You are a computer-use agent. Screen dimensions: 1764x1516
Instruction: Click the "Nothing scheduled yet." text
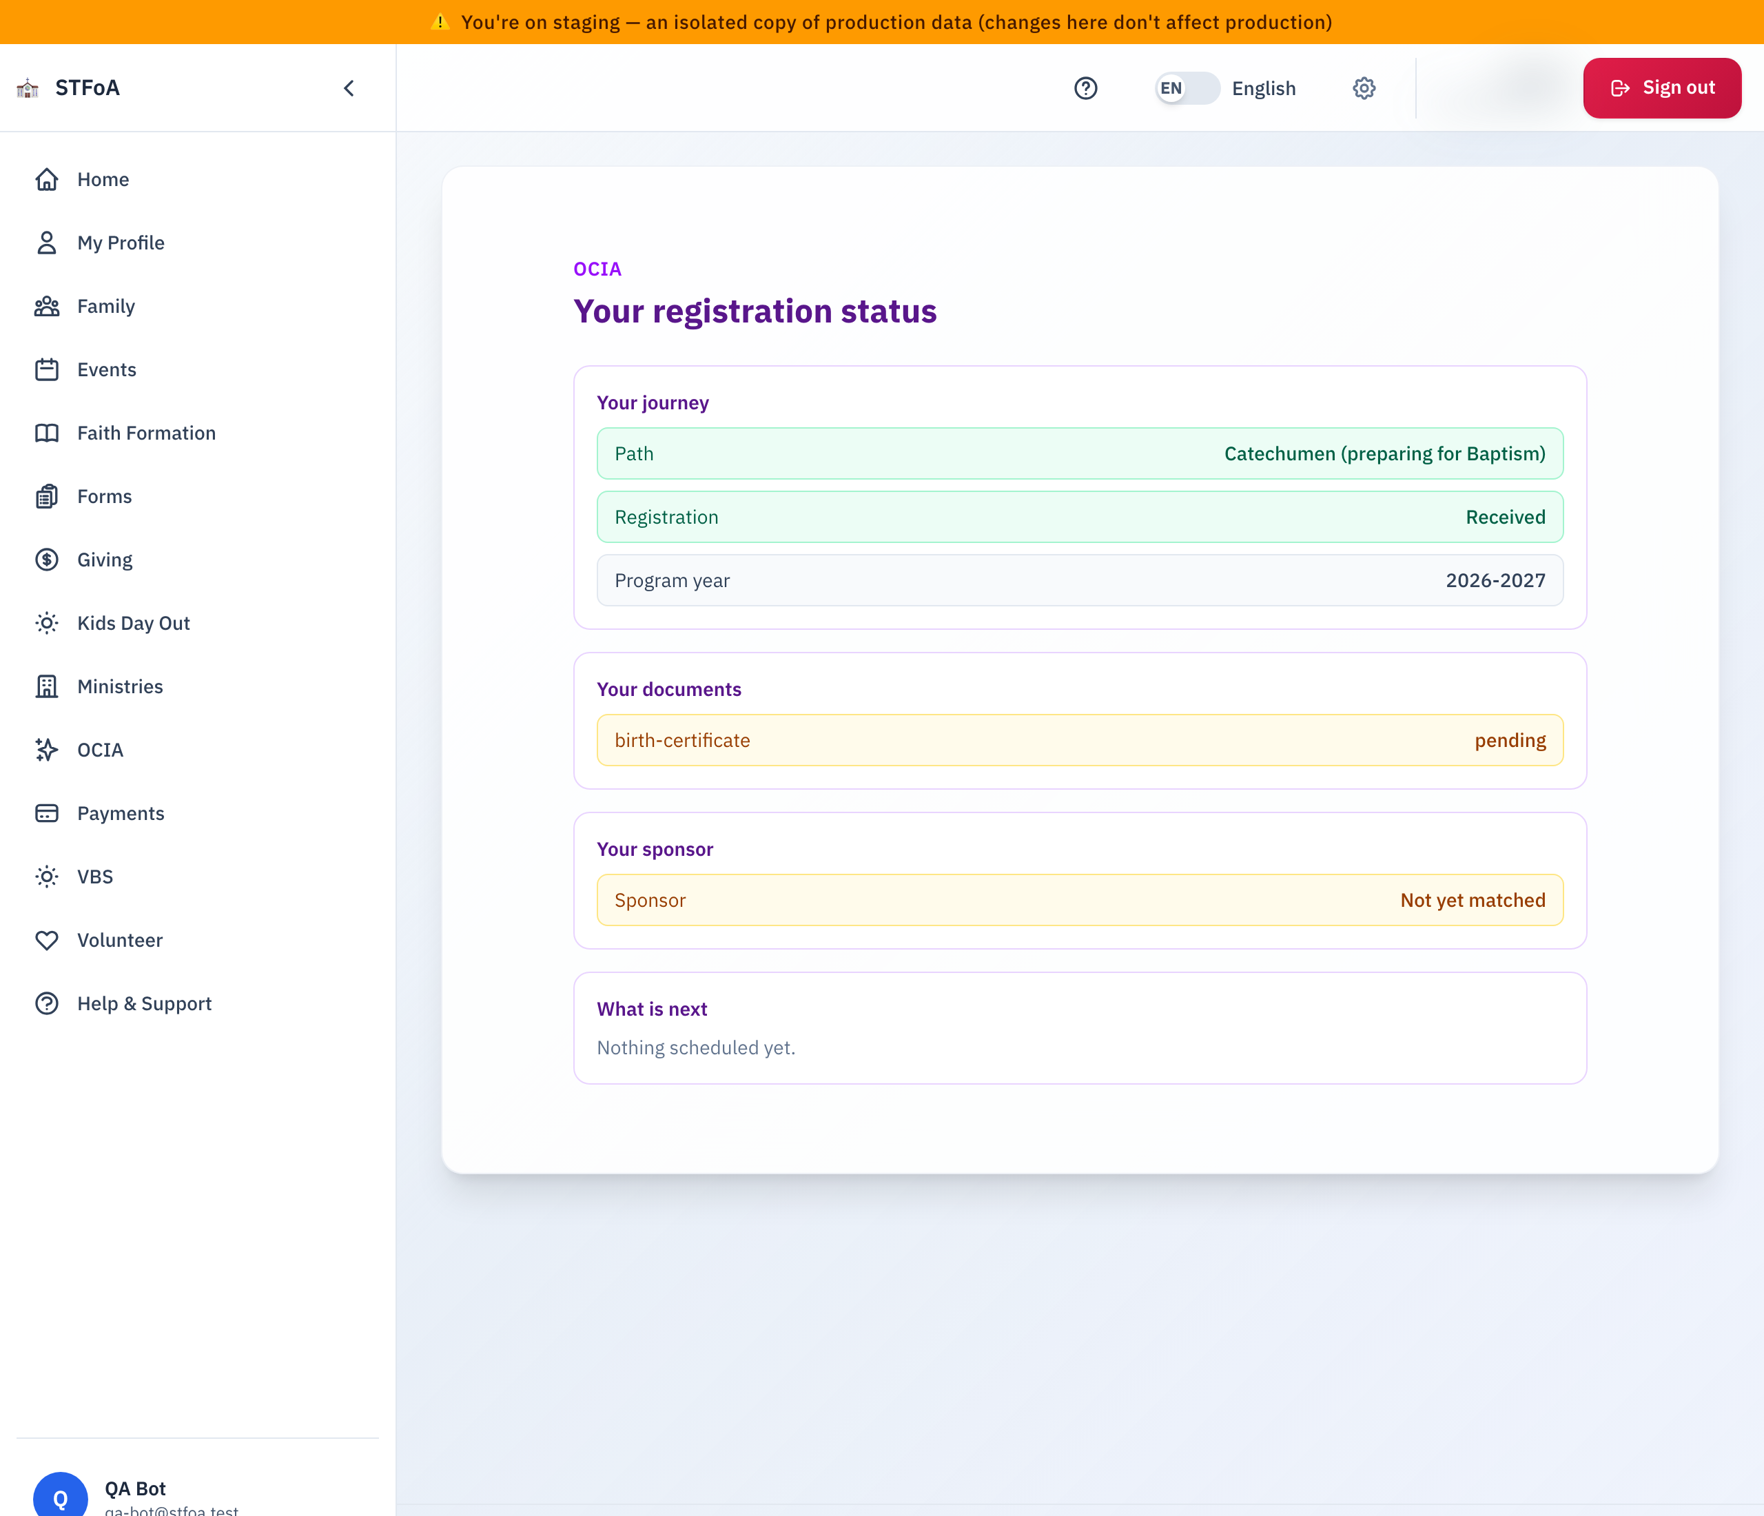(695, 1048)
